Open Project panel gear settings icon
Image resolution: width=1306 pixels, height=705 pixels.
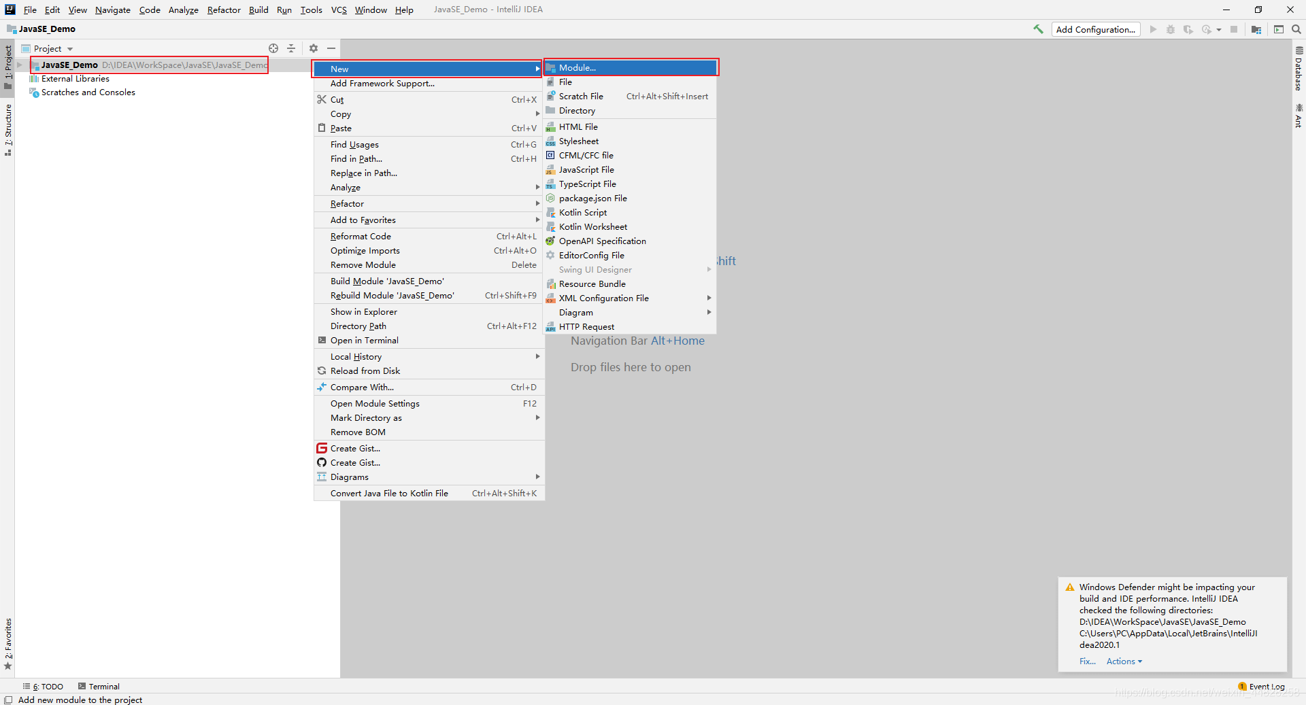pyautogui.click(x=314, y=48)
